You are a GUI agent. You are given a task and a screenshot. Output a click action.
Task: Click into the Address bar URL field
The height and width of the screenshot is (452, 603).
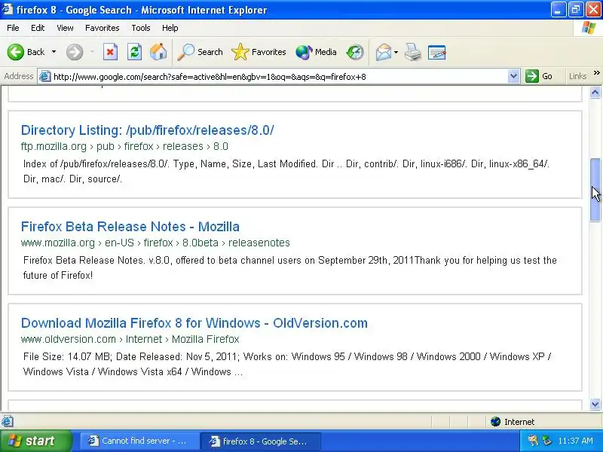point(280,77)
